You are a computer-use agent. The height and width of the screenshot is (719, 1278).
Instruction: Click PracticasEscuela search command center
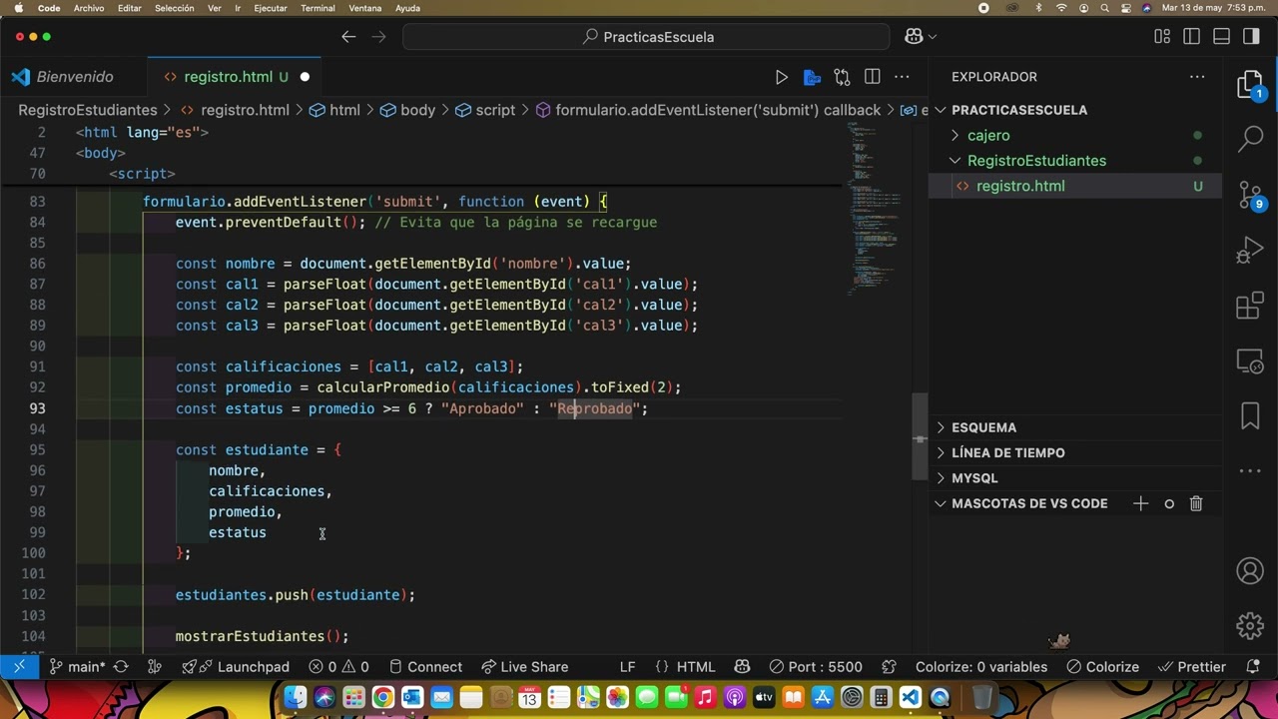(646, 37)
